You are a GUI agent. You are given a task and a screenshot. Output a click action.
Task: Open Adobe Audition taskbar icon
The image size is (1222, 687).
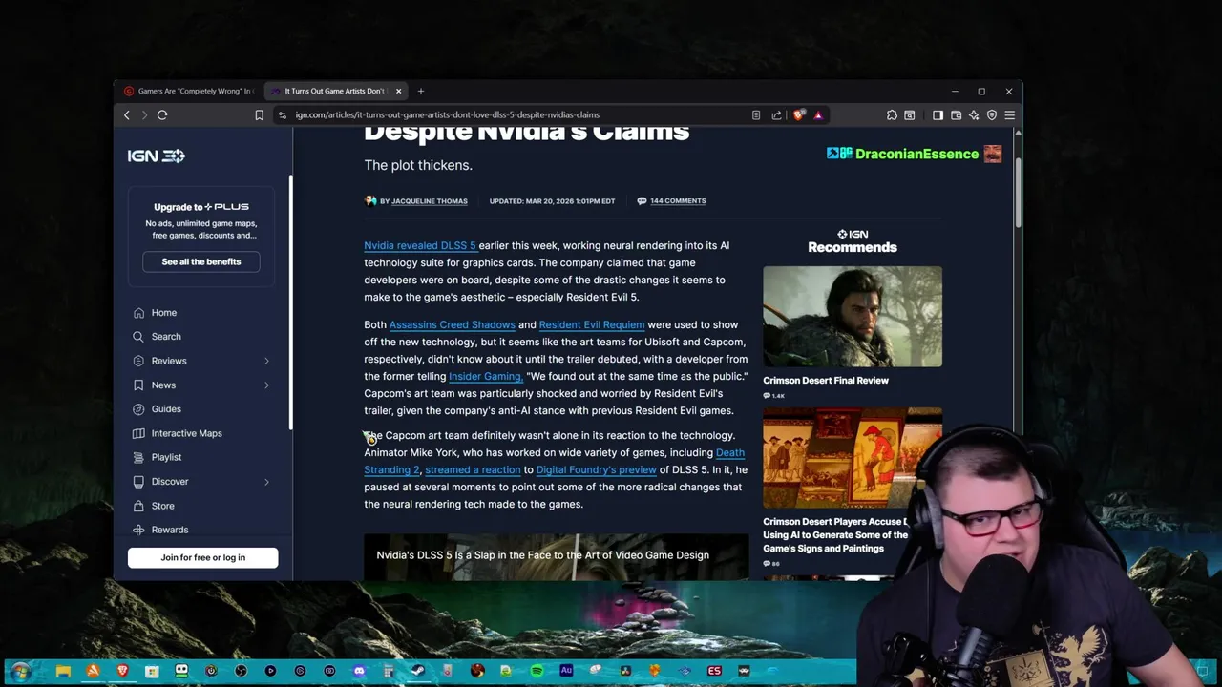[x=566, y=672]
